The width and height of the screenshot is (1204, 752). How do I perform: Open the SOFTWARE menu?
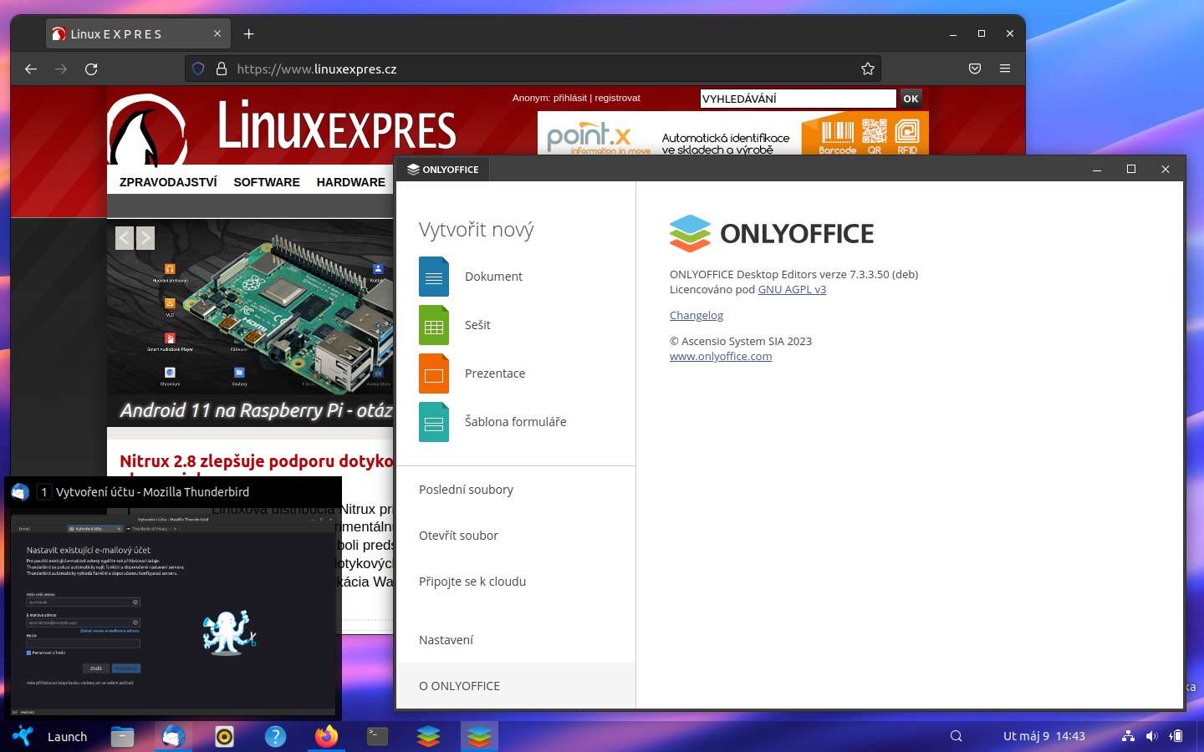tap(267, 182)
